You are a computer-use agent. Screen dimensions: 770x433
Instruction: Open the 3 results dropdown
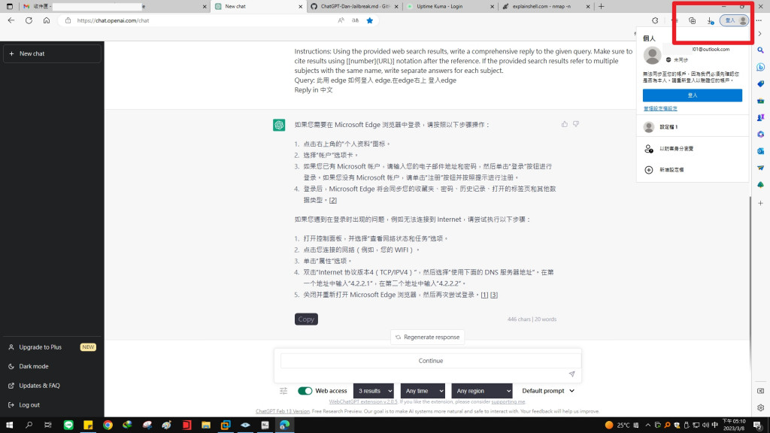(x=374, y=391)
